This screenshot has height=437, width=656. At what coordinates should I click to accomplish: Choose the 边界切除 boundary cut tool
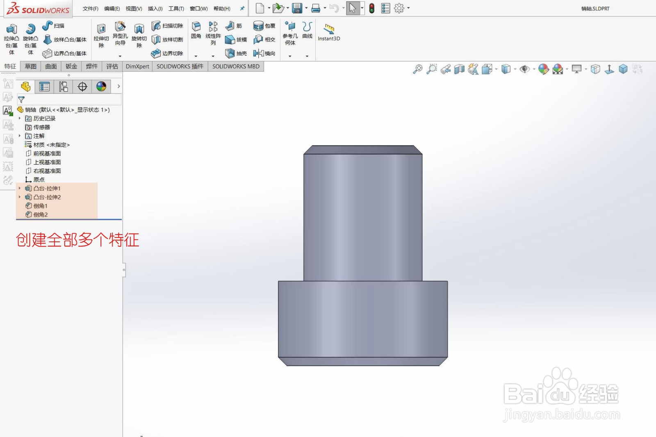167,53
